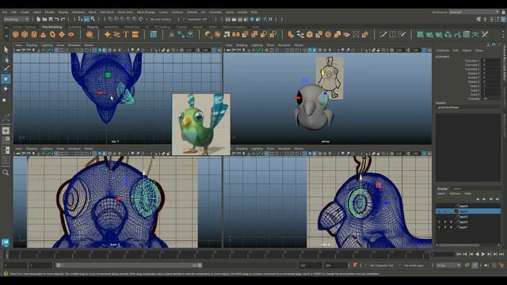This screenshot has width=507, height=285.
Task: Click the Maya M icon at bottom left
Action: point(6,242)
